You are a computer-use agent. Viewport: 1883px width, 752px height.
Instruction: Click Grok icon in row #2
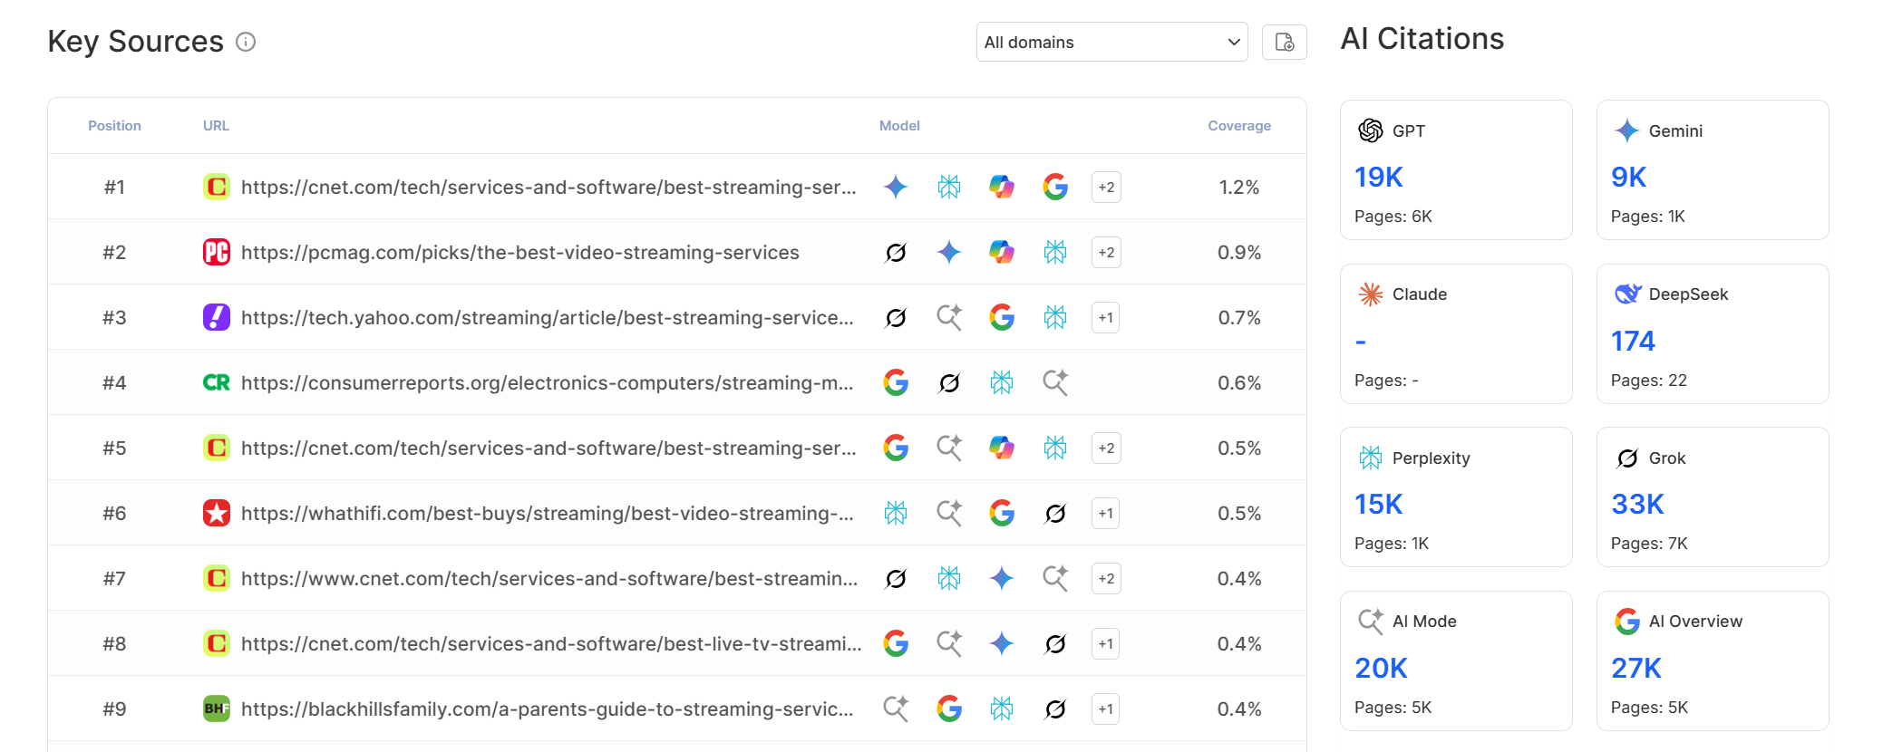tap(896, 252)
